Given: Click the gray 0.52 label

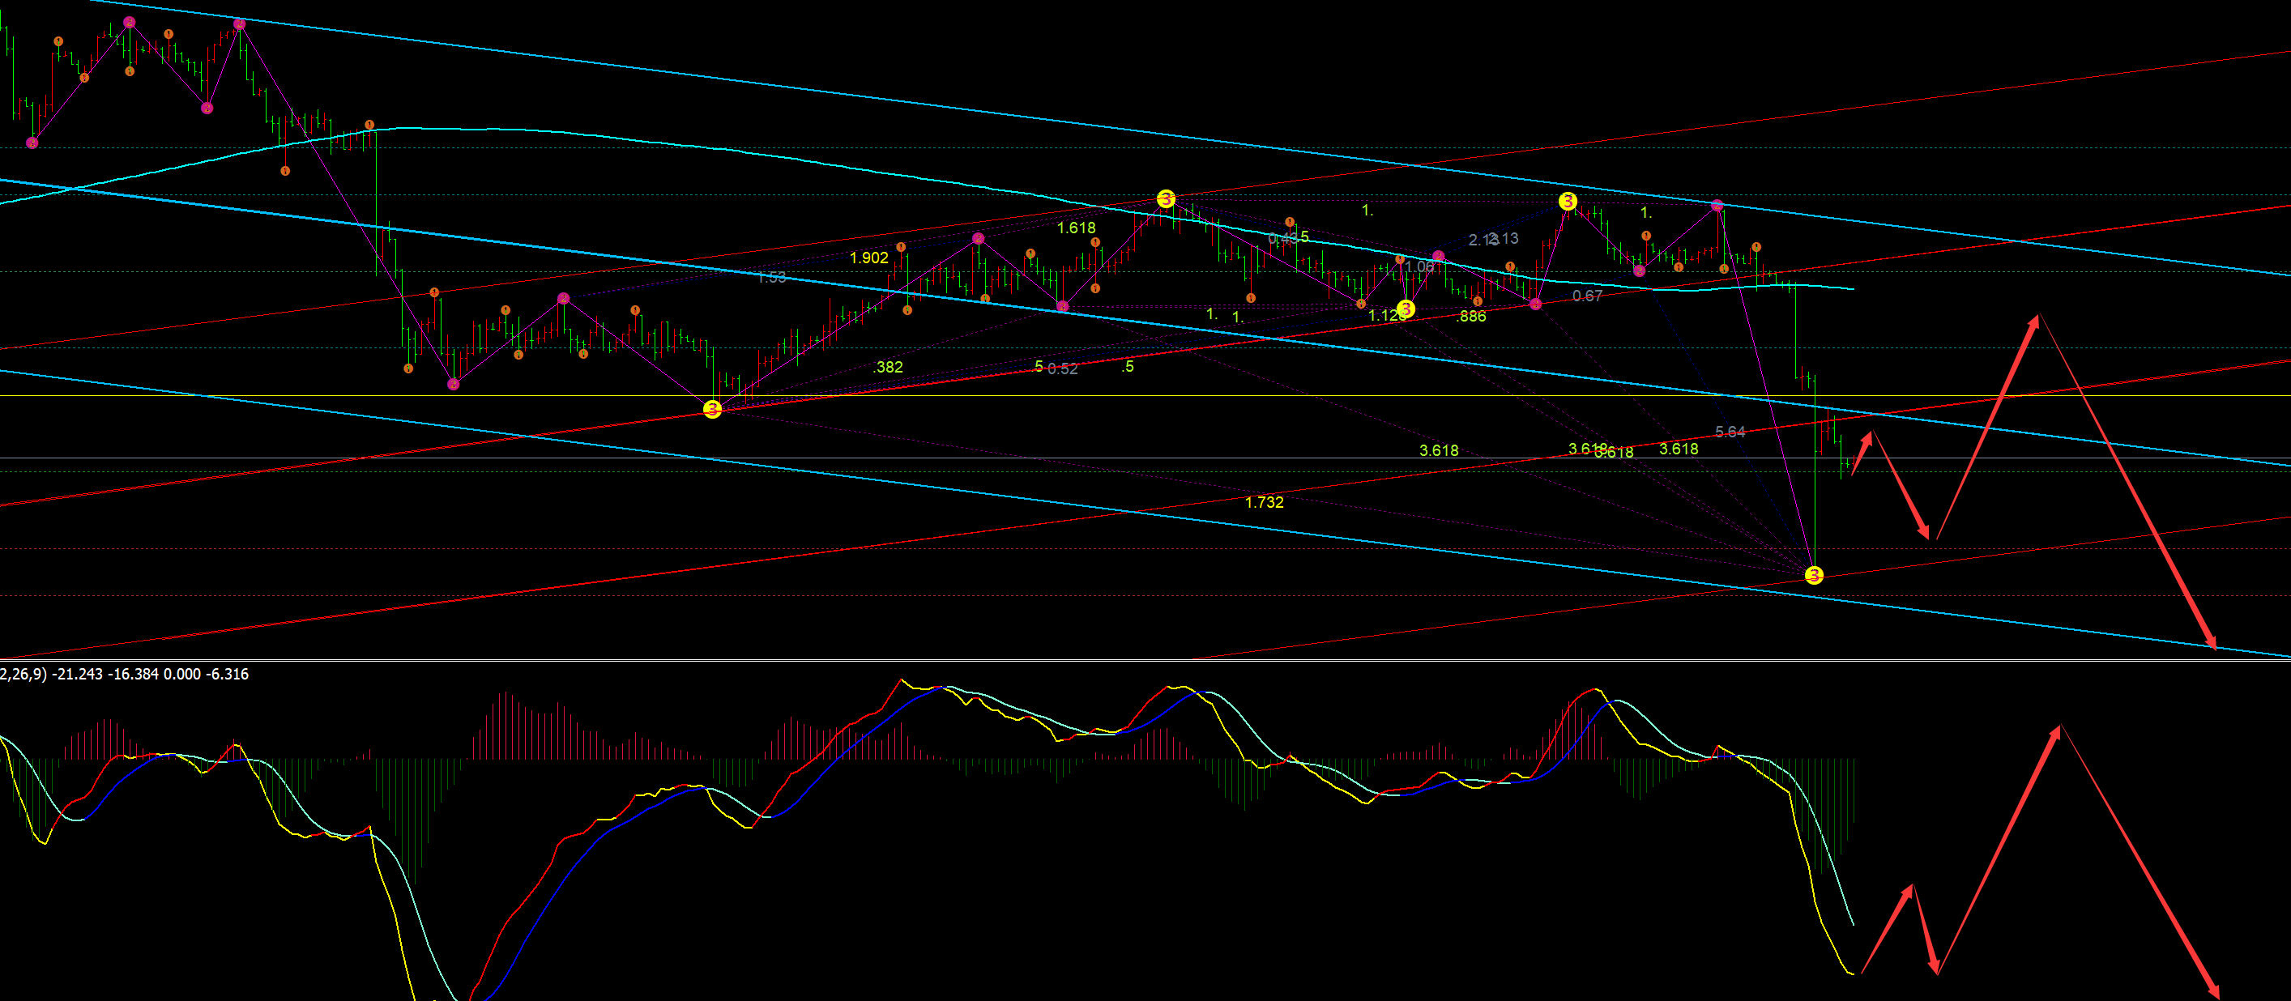Looking at the screenshot, I should 1063,369.
